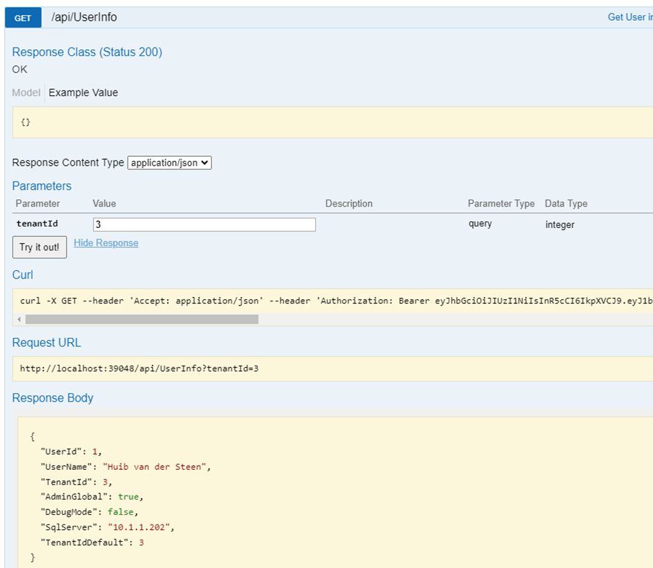Click the "SqlServer" 10.1.1.202 value
Screen dimensions: 653x568
139,527
